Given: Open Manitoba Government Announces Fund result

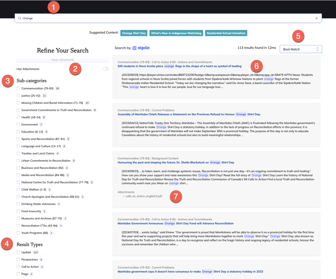Looking at the screenshot, I should pos(175,223).
